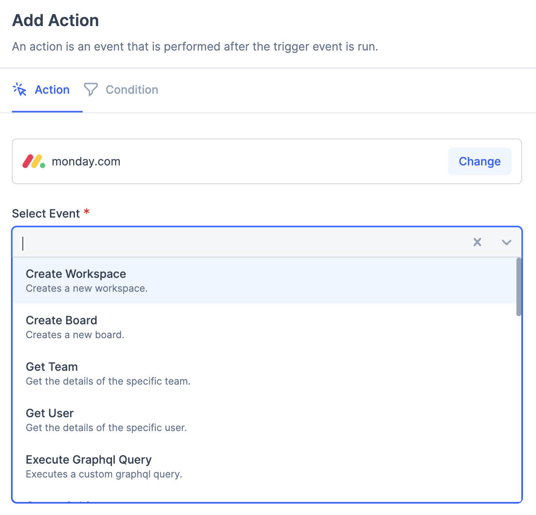
Task: Choose Get Team from the event list
Action: point(52,367)
